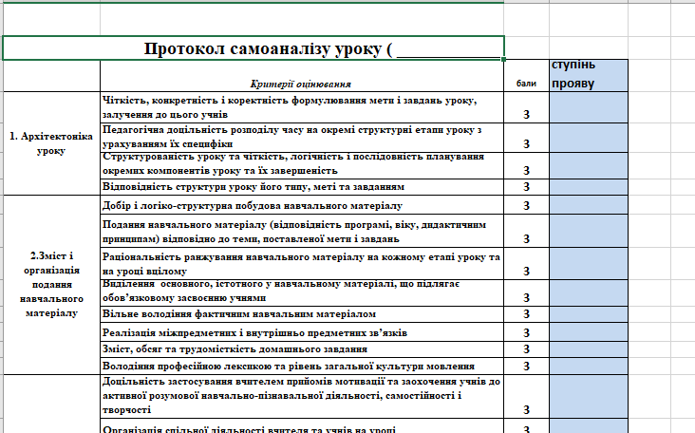Click the criterion 'Раціональність ранжування навчального матеріалу'

(302, 263)
